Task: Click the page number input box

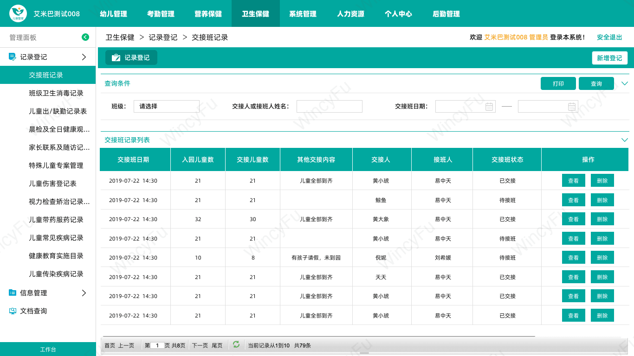Action: (157, 345)
